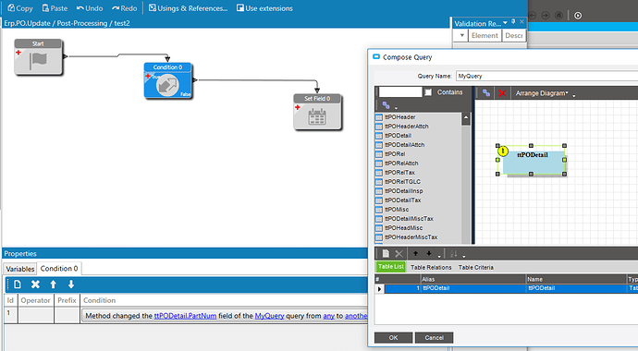Select ttPOHeaderAttch in the table list
The width and height of the screenshot is (638, 351).
[x=407, y=127]
